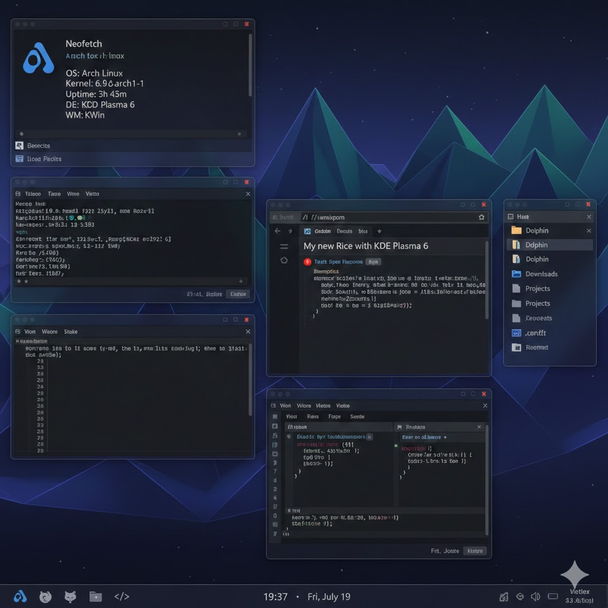Click the button in bottom editor's footer
608x608 pixels.
(474, 551)
